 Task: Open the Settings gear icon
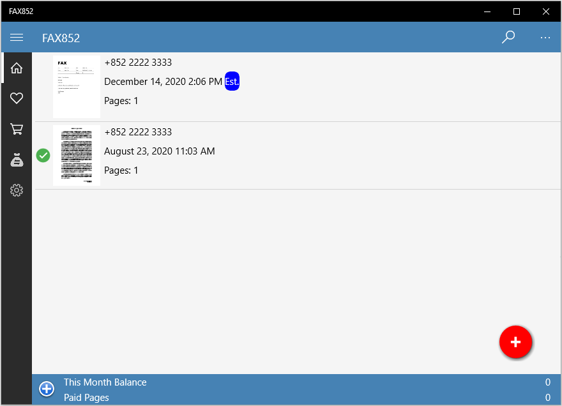point(17,190)
